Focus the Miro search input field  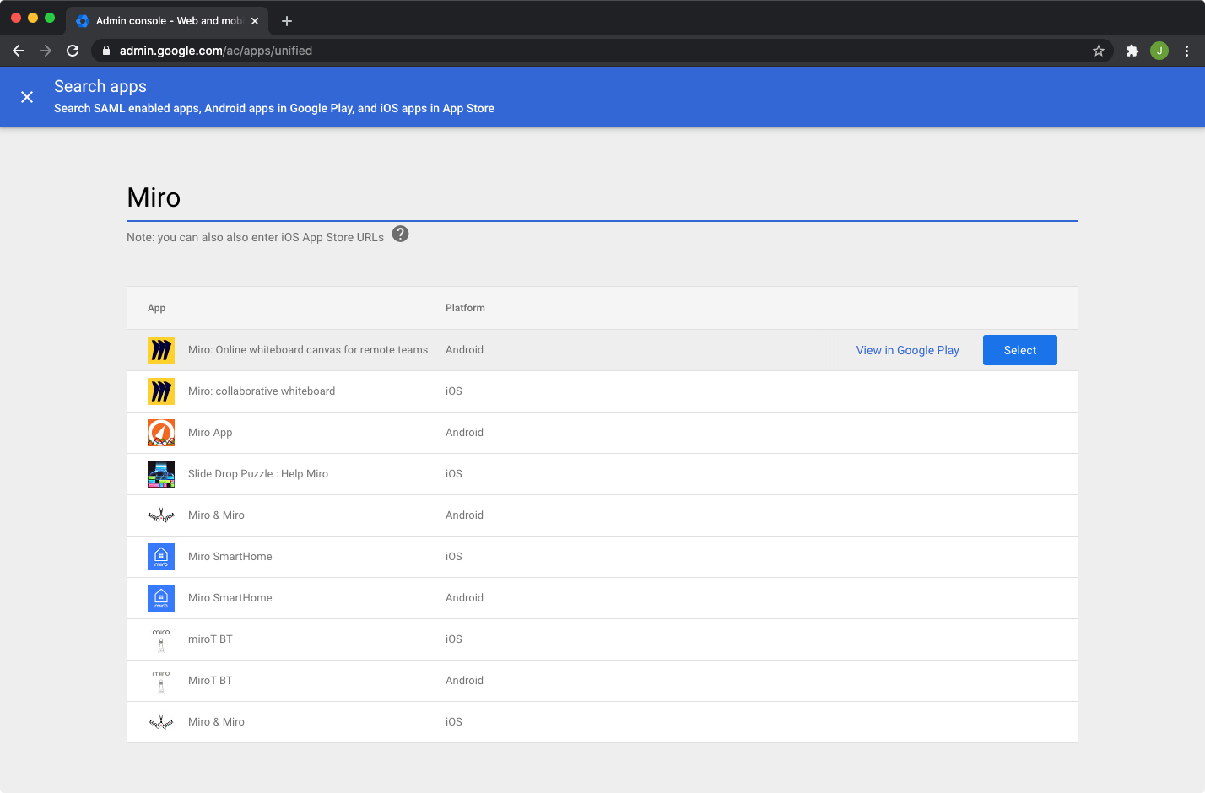[602, 197]
